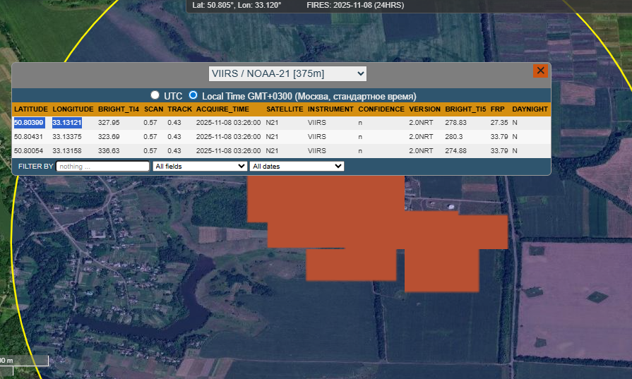This screenshot has width=632, height=379.
Task: Select the highlighted latitude cell 50.80399
Action: [x=29, y=123]
